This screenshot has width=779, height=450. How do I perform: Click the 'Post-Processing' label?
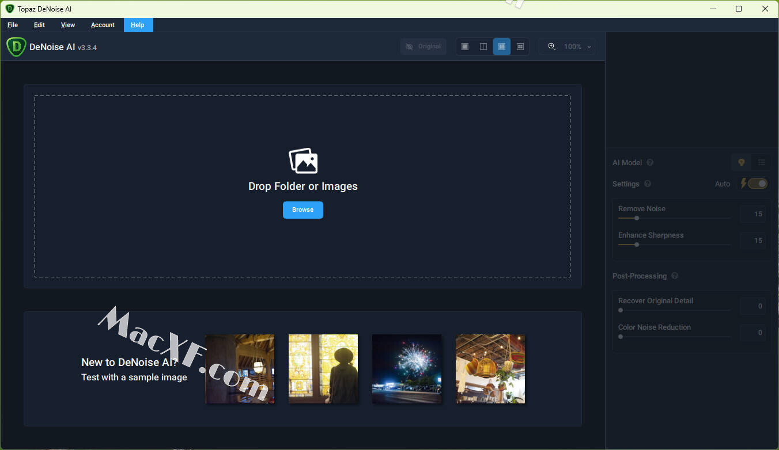click(x=640, y=276)
